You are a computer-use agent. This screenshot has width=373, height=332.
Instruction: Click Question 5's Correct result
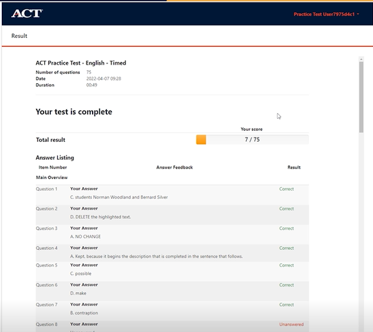click(x=287, y=265)
